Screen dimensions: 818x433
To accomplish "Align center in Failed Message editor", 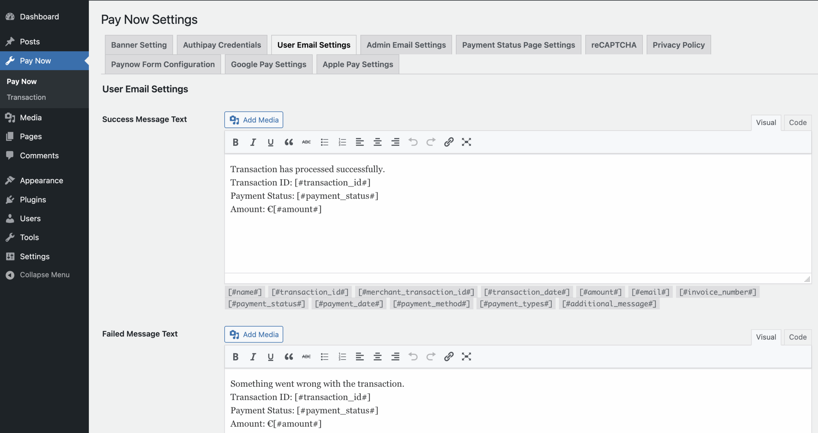I will click(378, 357).
